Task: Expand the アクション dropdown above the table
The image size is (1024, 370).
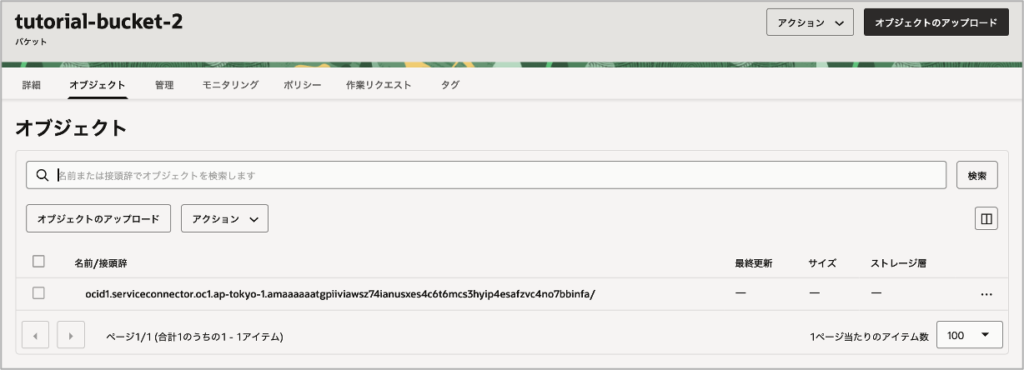Action: pos(224,219)
